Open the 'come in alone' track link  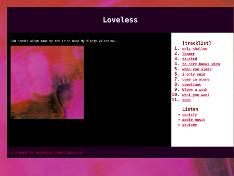[195, 80]
